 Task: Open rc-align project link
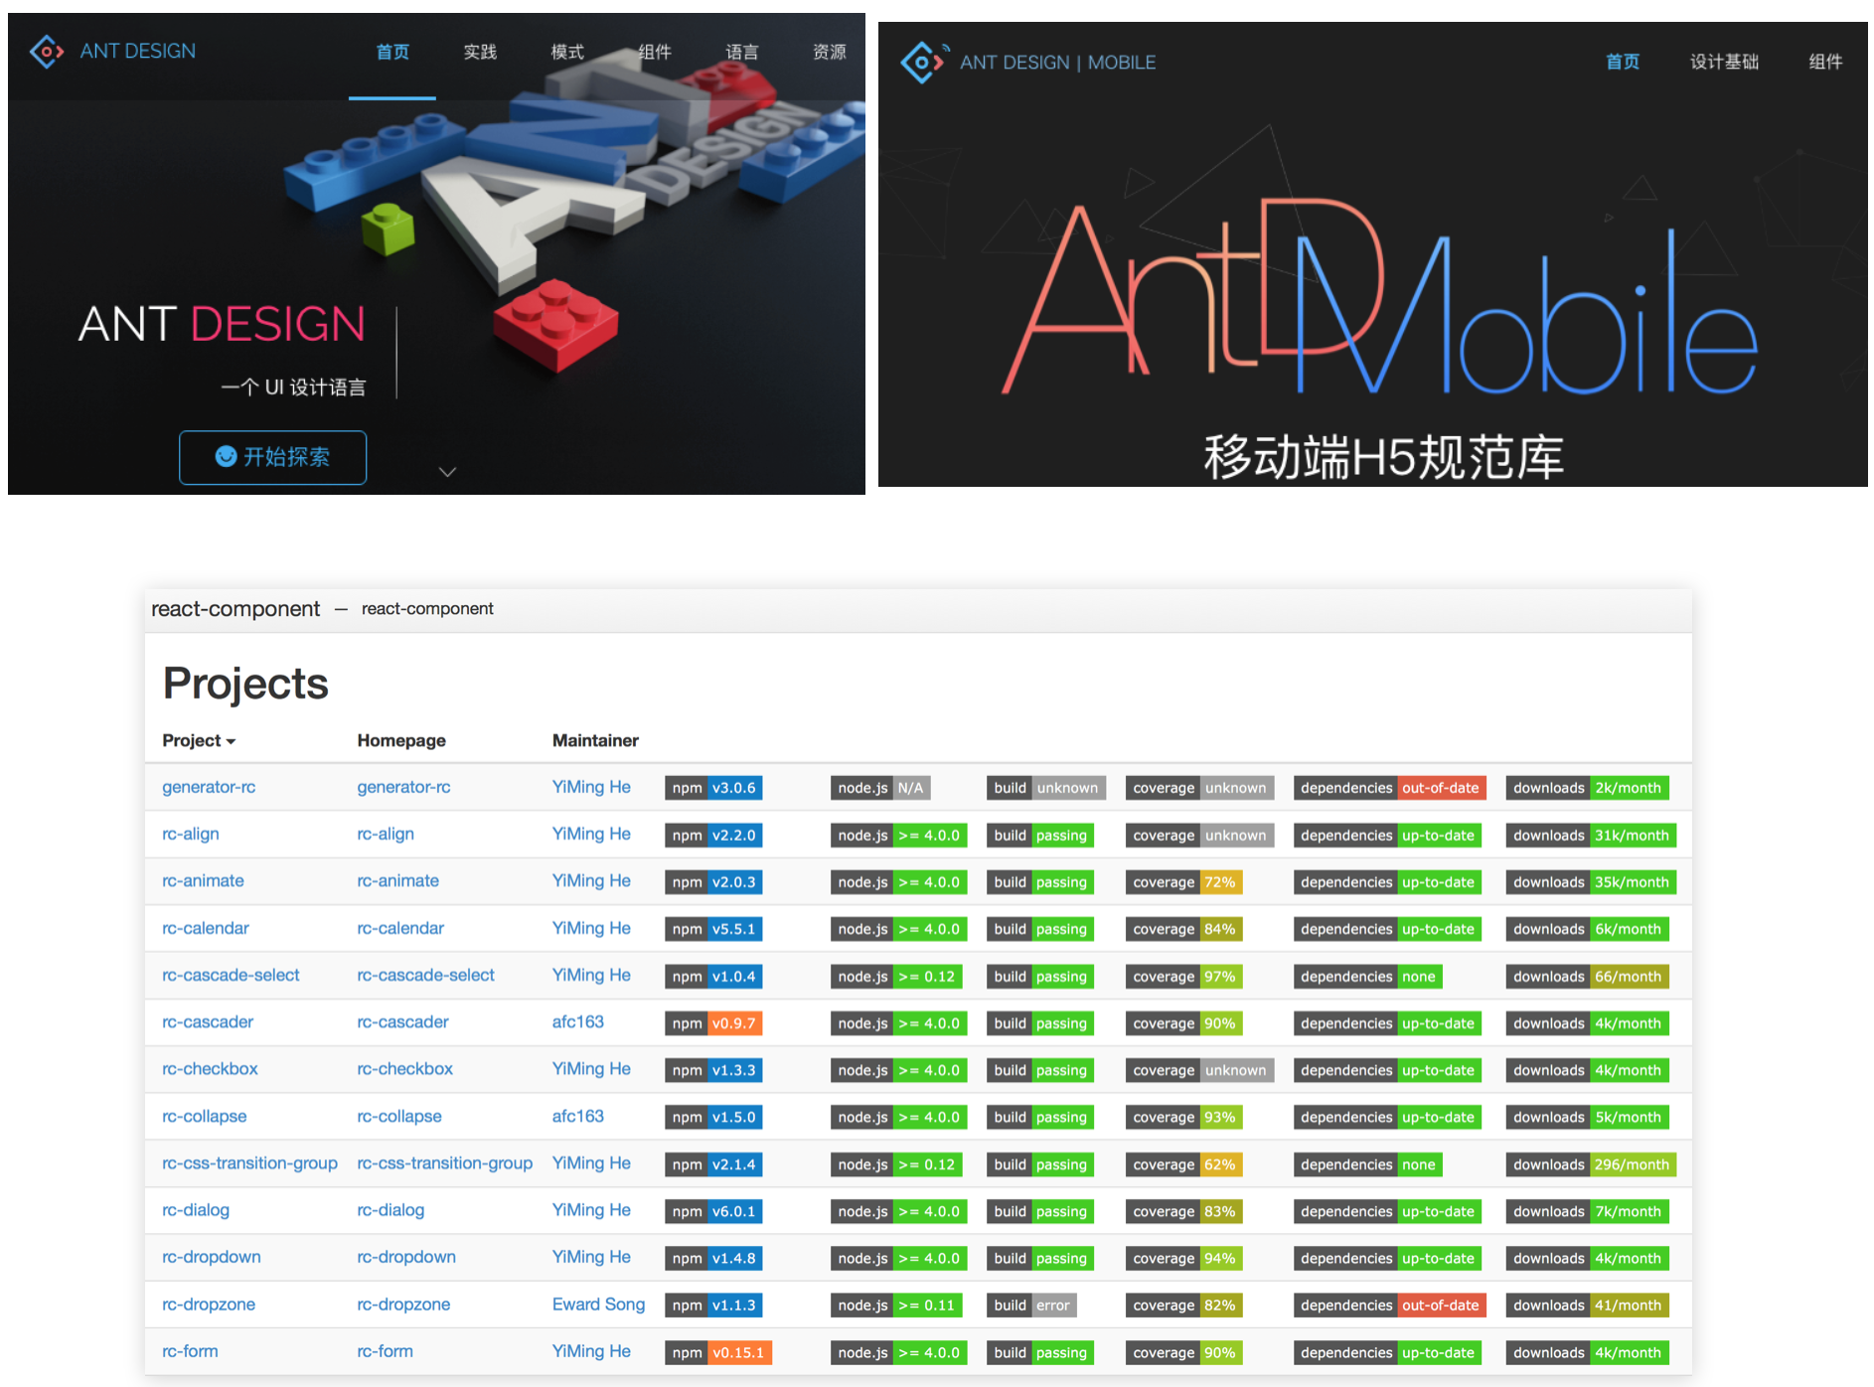pos(191,834)
